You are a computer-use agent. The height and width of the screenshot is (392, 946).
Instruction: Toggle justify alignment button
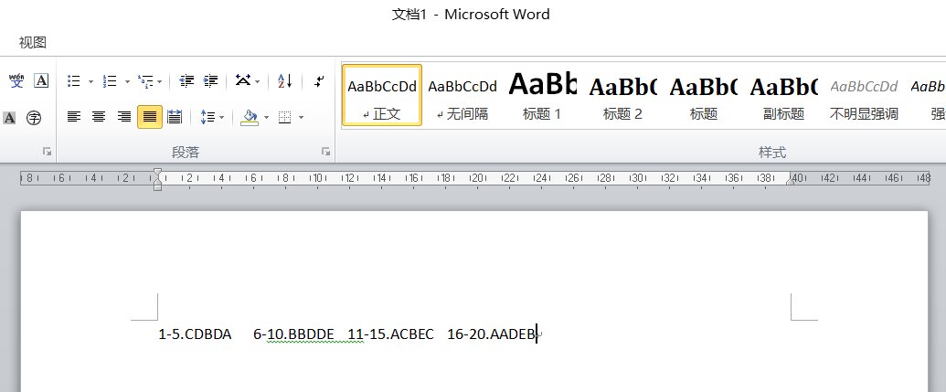[x=150, y=117]
